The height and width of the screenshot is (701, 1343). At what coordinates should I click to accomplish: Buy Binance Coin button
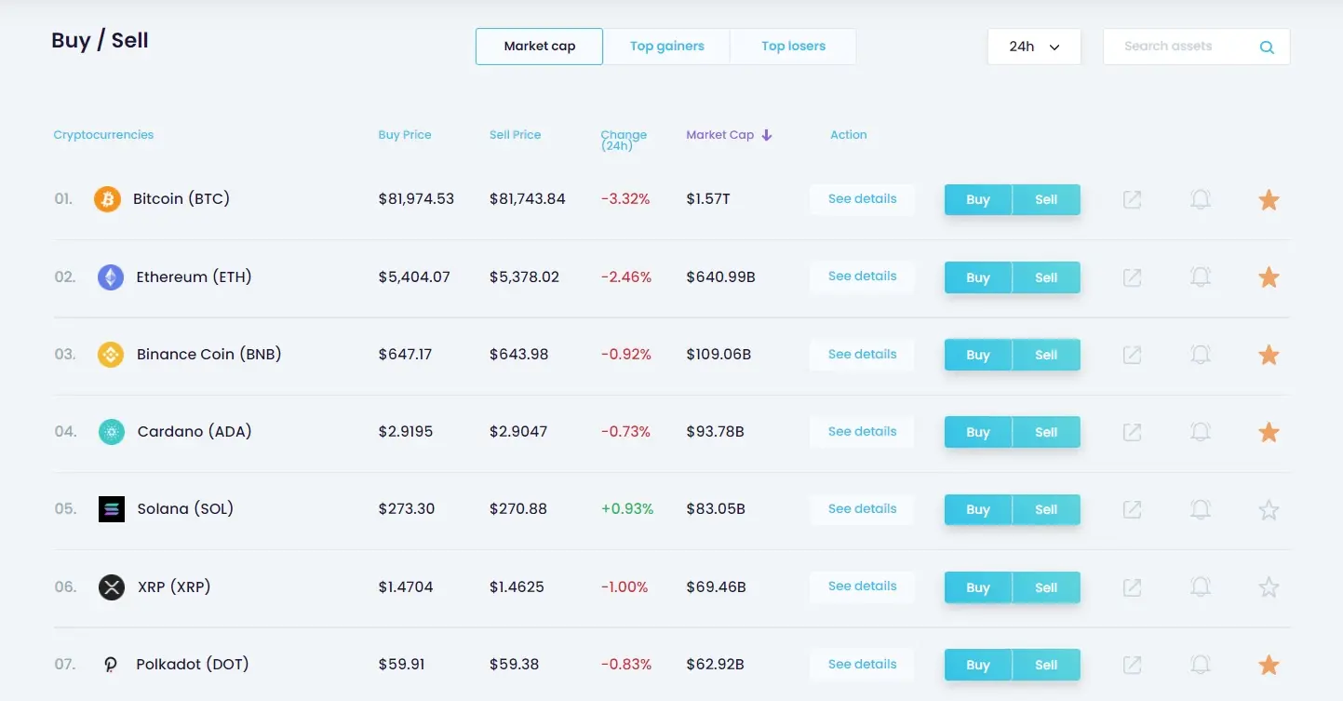[978, 355]
